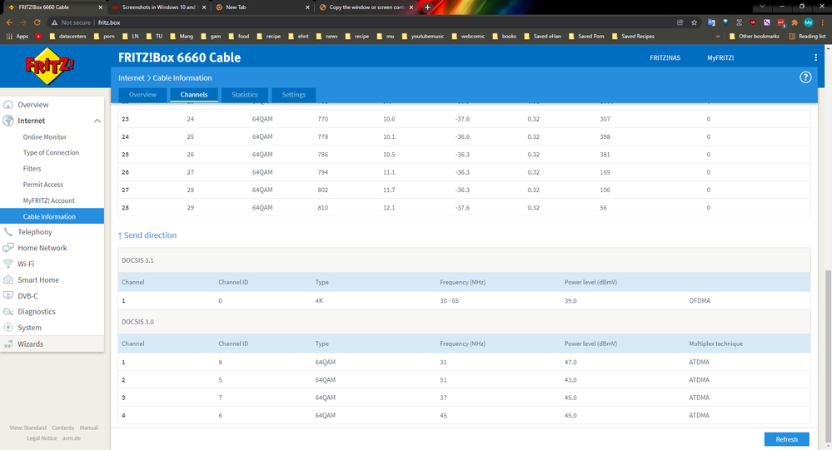Click the OFDMA value in DOCSIS 3.1
The width and height of the screenshot is (832, 450).
[x=700, y=300]
